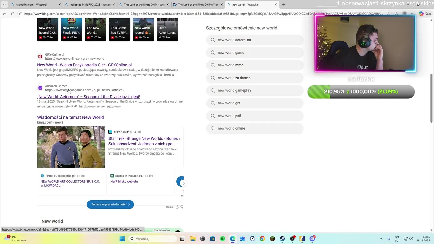Search suggestion new world game

click(x=255, y=53)
